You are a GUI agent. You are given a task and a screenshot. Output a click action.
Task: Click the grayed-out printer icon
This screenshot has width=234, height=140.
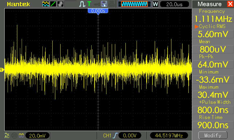[111, 4]
